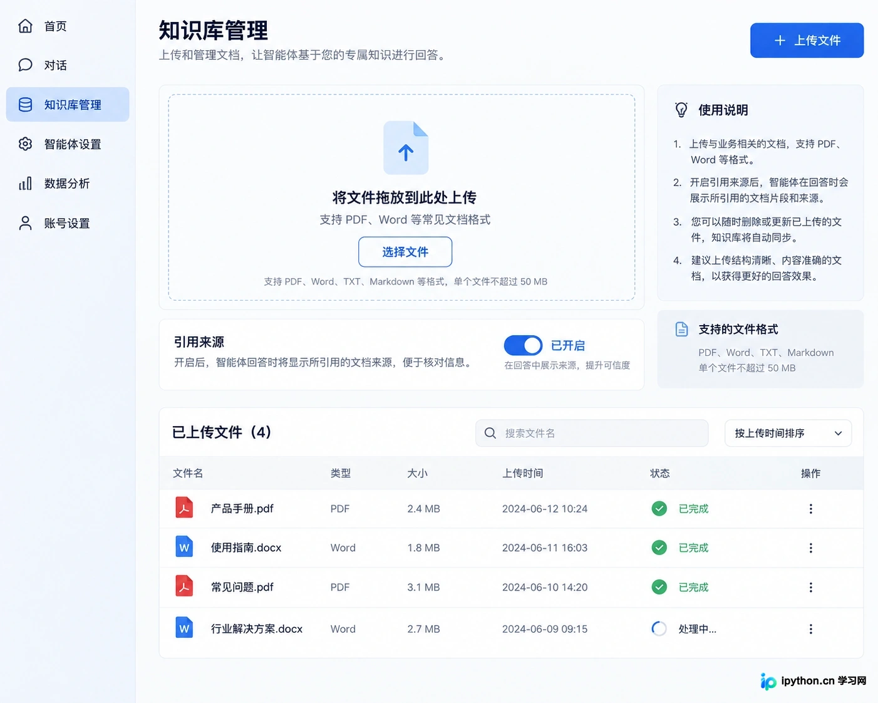Open more actions for 使用指南.docx
This screenshot has height=703, width=878.
pyautogui.click(x=811, y=548)
